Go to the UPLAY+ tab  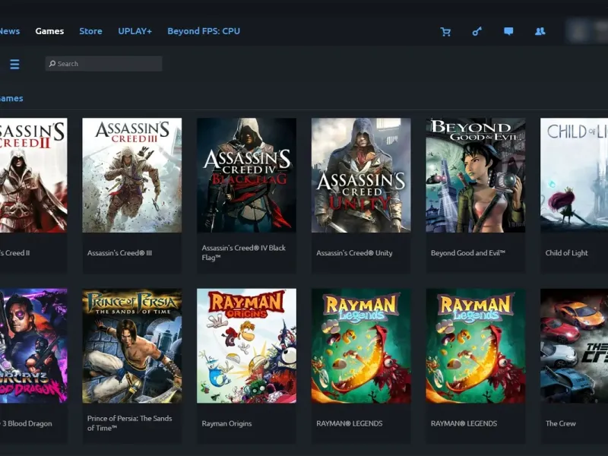click(135, 31)
